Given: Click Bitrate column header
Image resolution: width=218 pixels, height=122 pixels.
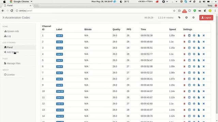Looking at the screenshot, I should pos(88,29).
